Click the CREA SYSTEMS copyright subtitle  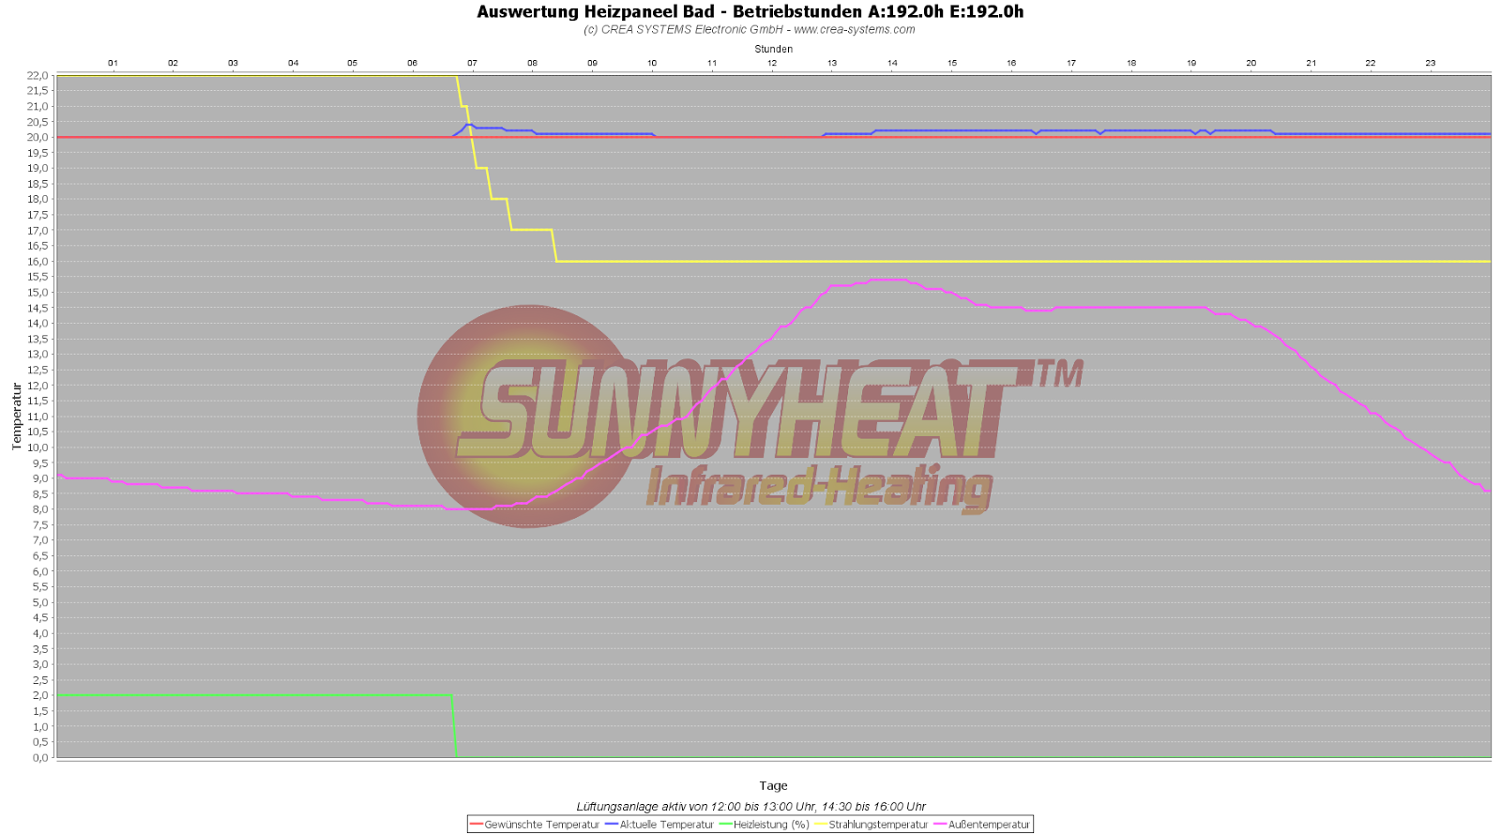point(750,29)
